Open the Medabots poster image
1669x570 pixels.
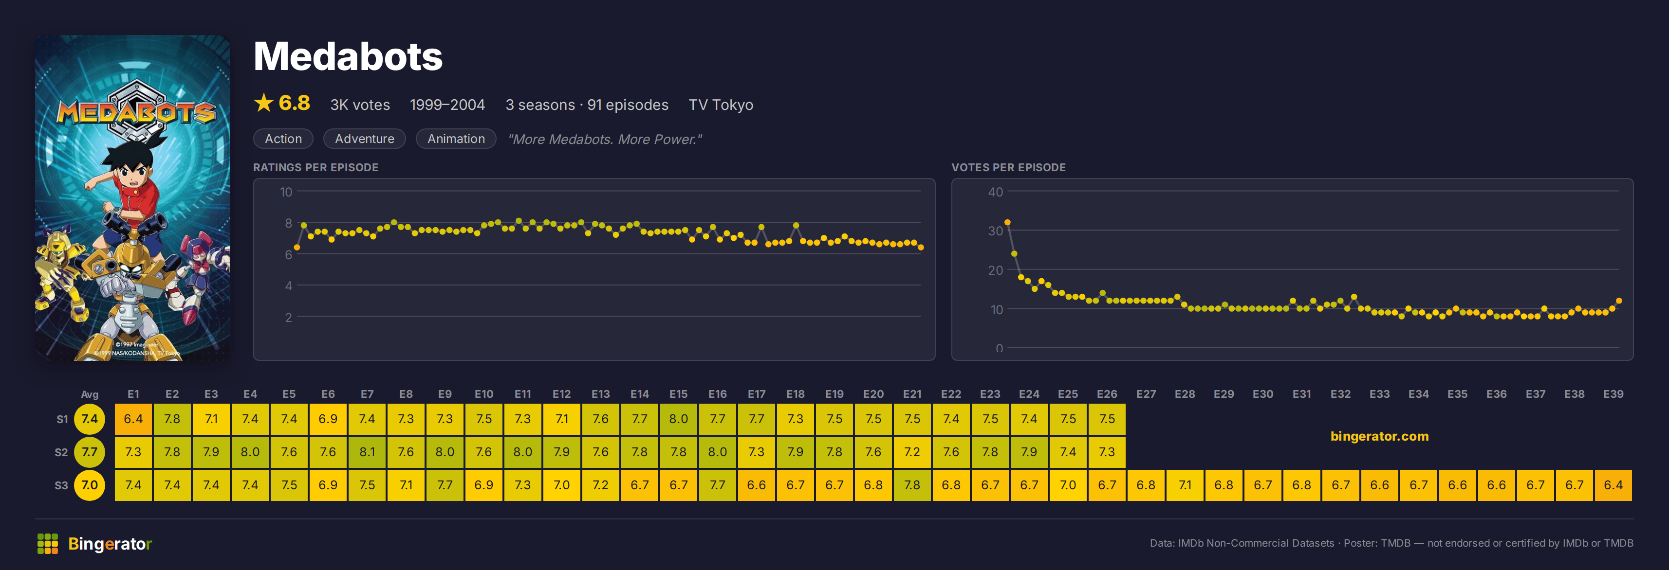click(132, 197)
